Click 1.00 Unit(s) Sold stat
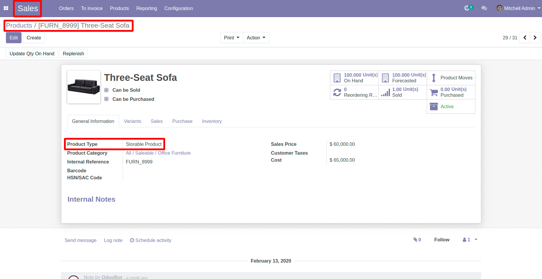 (403, 92)
